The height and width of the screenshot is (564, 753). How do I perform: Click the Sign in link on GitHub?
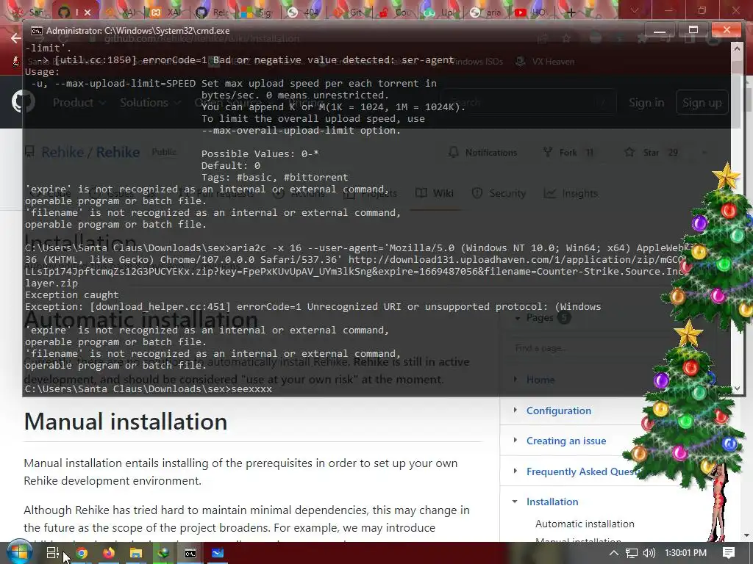(x=646, y=103)
